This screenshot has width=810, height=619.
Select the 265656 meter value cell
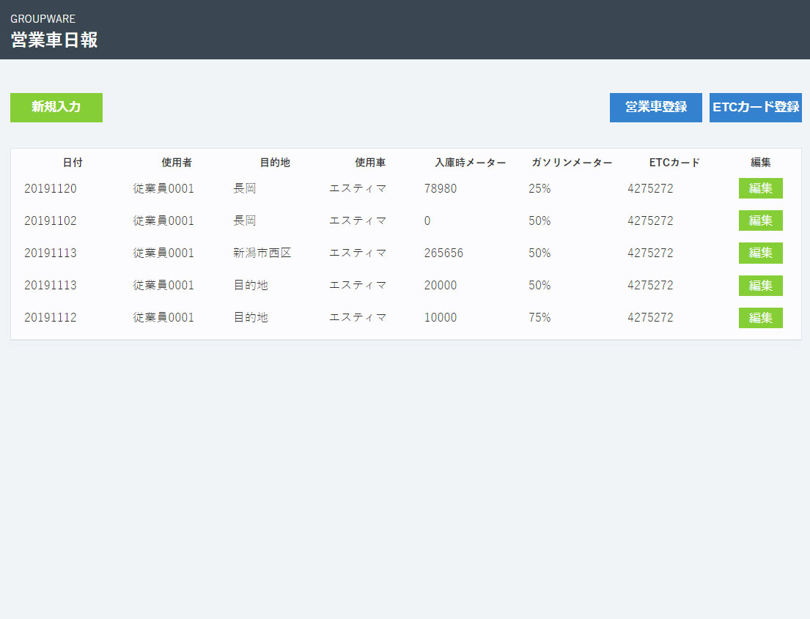point(443,253)
